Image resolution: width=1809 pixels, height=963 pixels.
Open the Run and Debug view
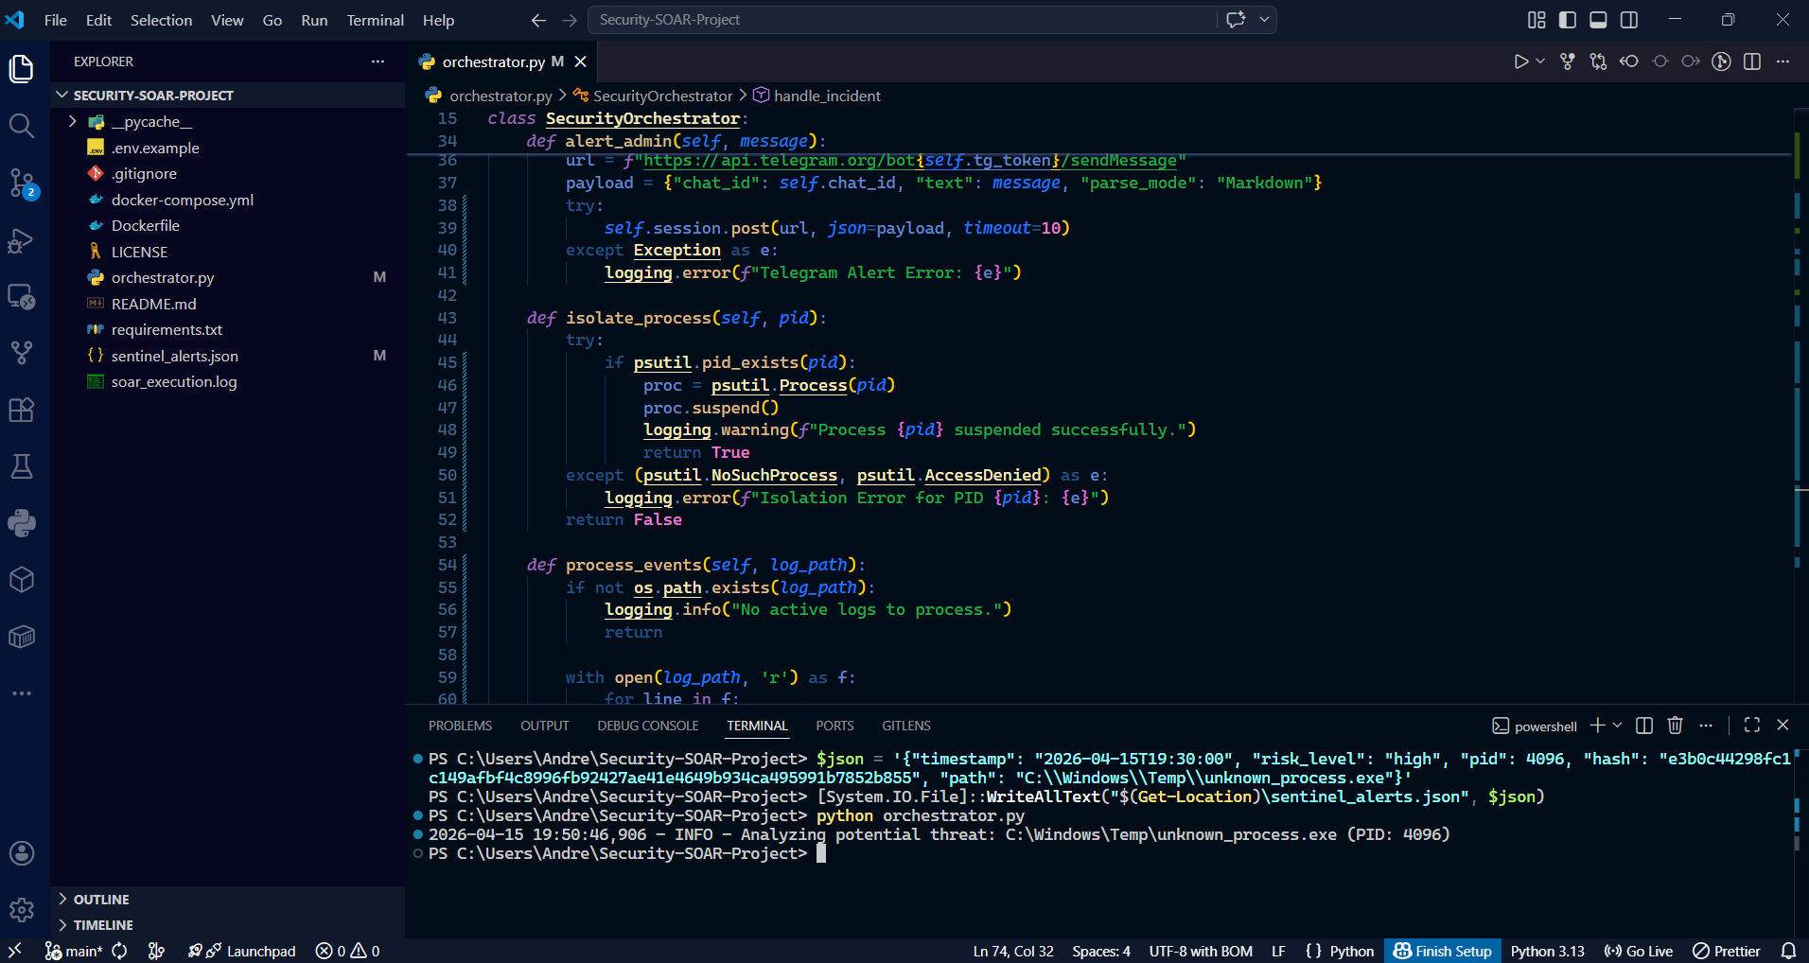(x=22, y=240)
